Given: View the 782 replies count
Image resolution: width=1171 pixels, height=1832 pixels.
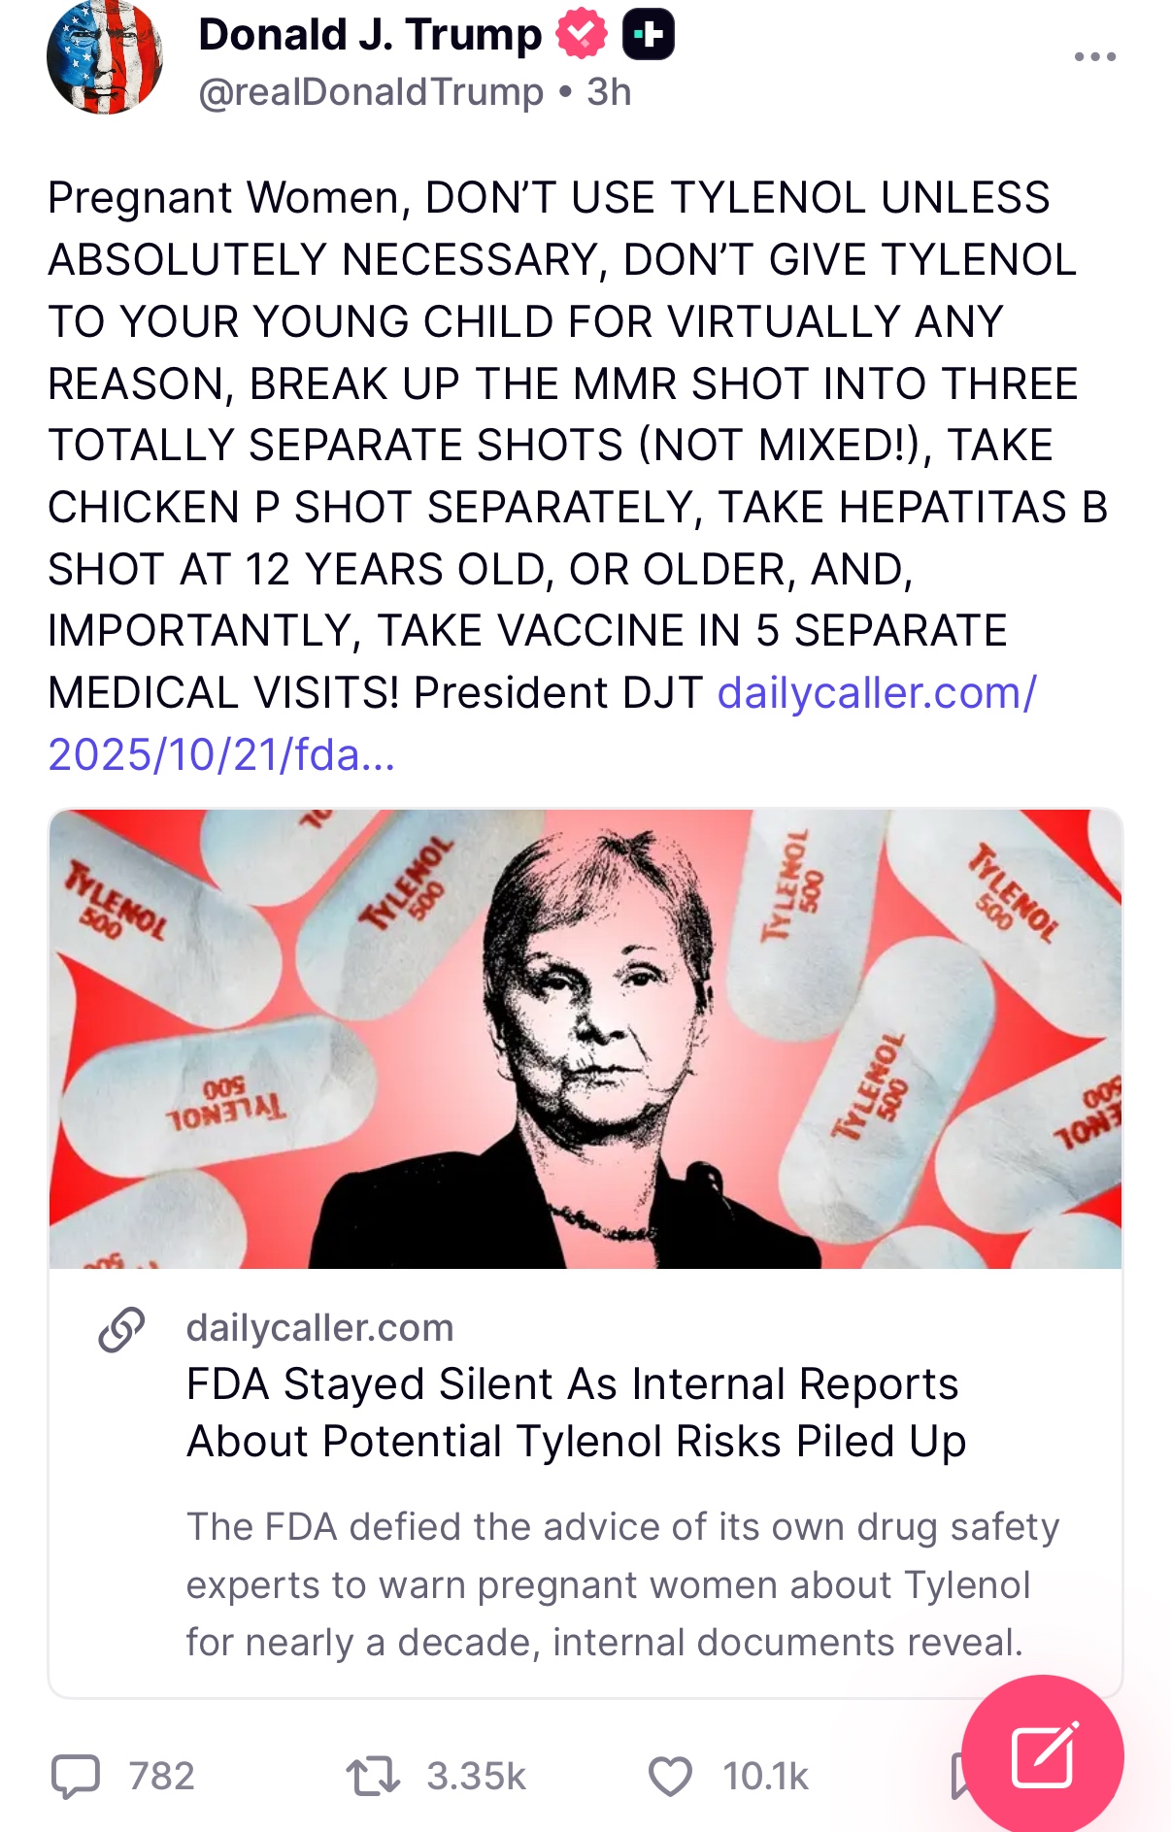Looking at the screenshot, I should click(x=161, y=1777).
